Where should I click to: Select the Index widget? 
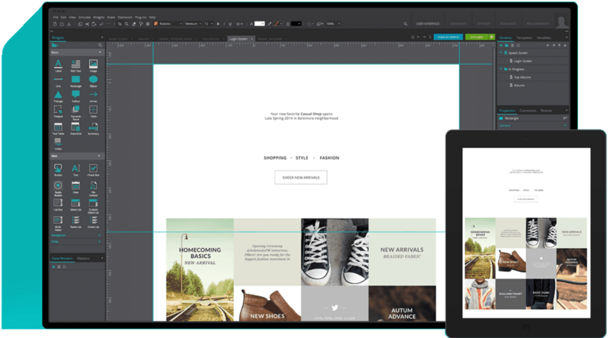(x=58, y=143)
